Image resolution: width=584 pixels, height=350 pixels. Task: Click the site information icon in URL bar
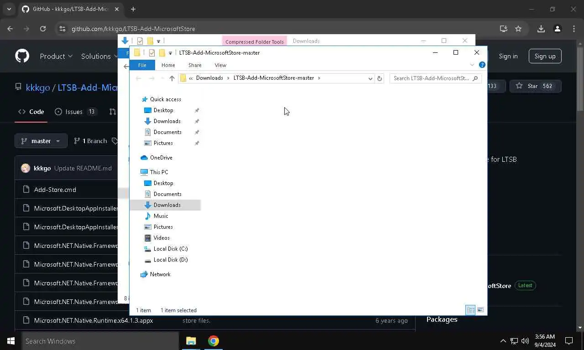63,29
